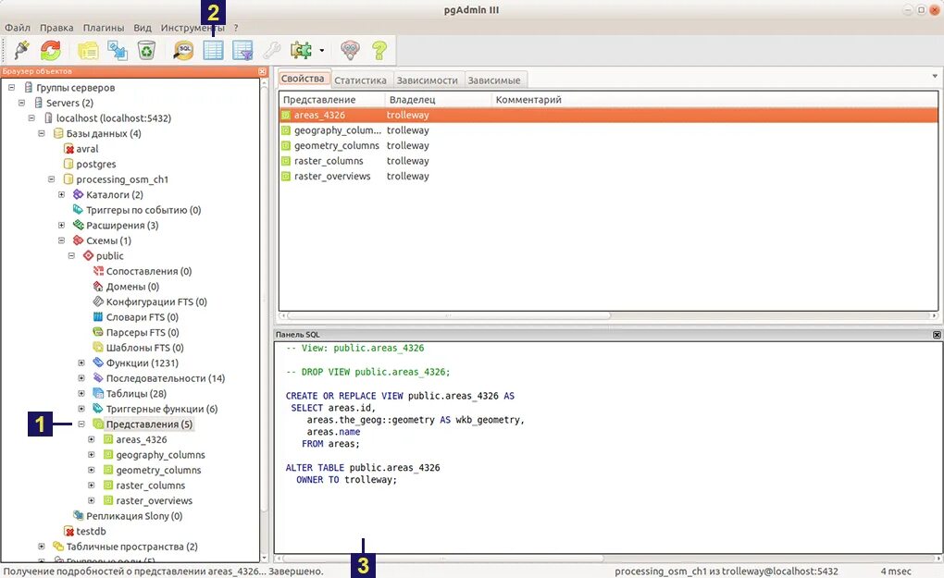The height and width of the screenshot is (578, 944).
Task: Expand the Последовательности (14) node
Action: 81,378
